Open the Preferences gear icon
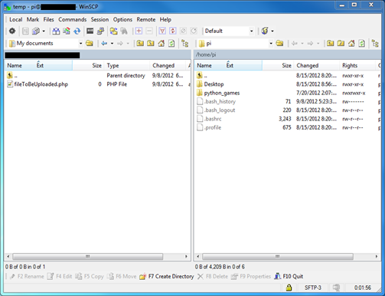The width and height of the screenshot is (385, 296). (12, 31)
